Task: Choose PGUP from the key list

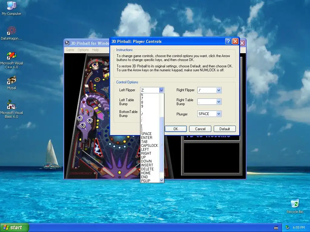Action: [x=150, y=181]
